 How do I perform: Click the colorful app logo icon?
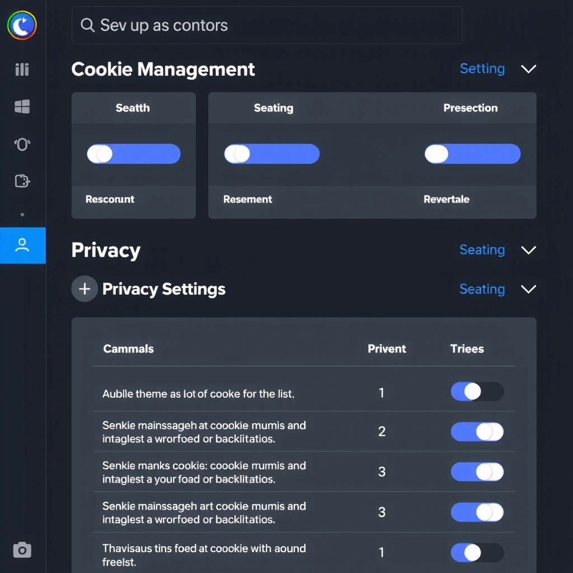22,25
